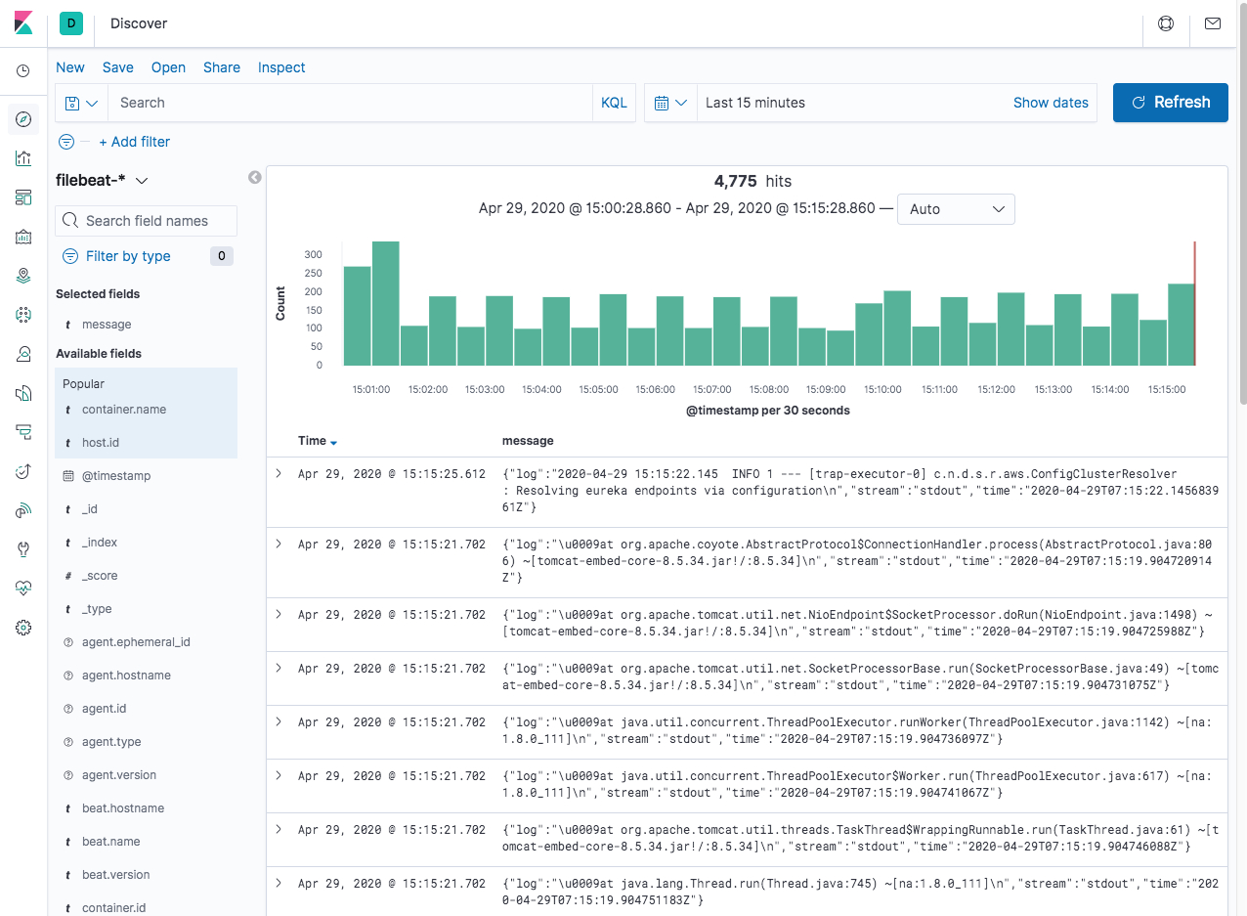
Task: Open Dev Tools wrench icon
Action: tap(23, 549)
